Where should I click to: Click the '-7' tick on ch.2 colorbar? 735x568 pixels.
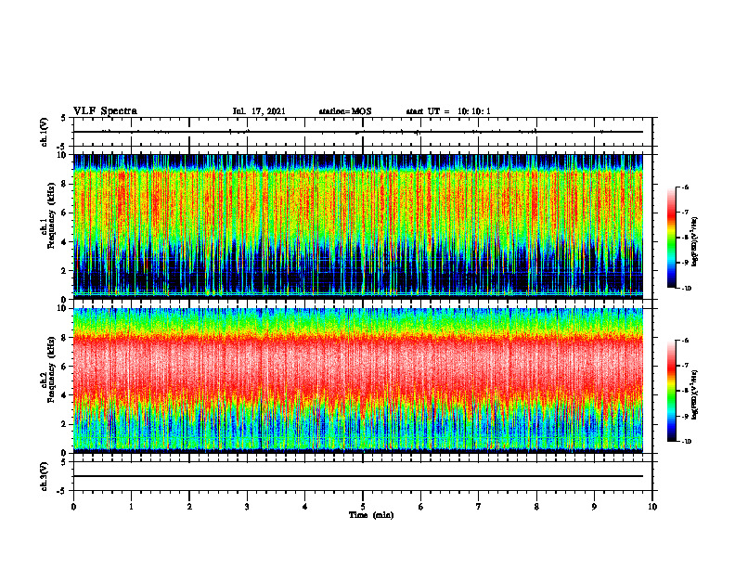684,366
